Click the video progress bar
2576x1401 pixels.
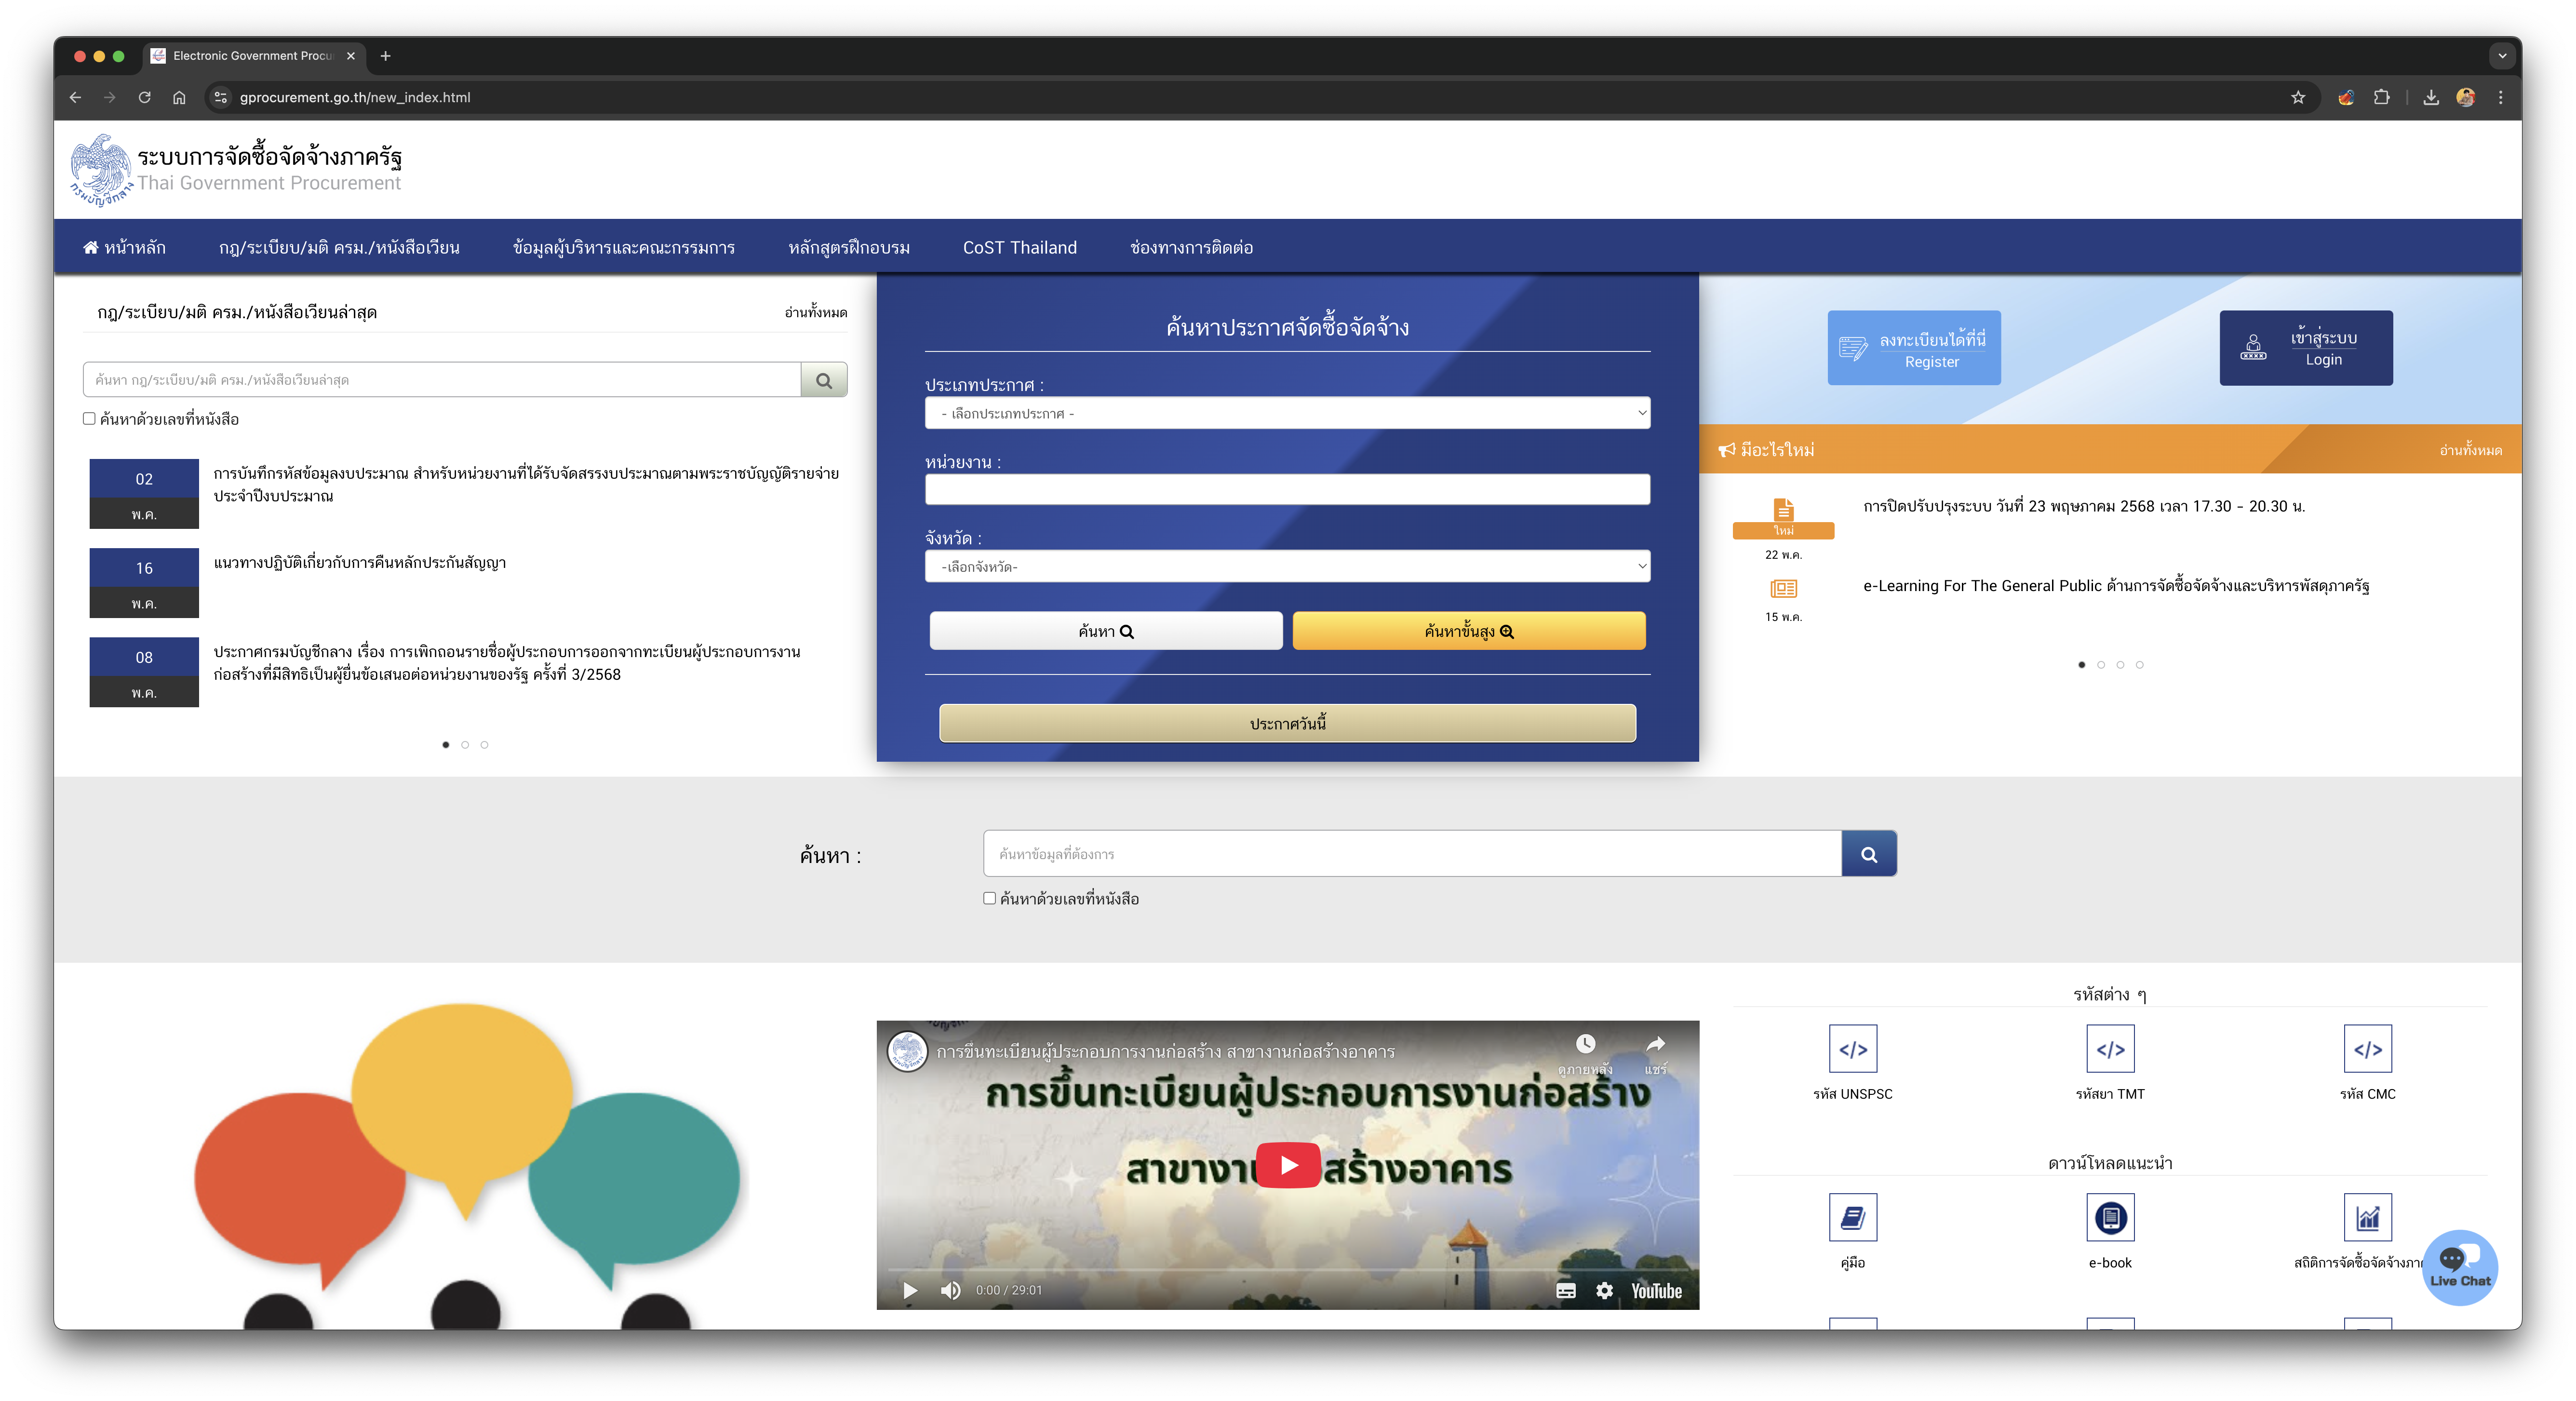click(x=1287, y=1270)
